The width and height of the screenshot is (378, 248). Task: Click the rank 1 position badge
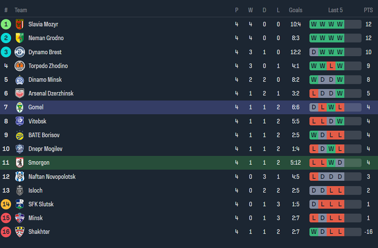(x=6, y=24)
